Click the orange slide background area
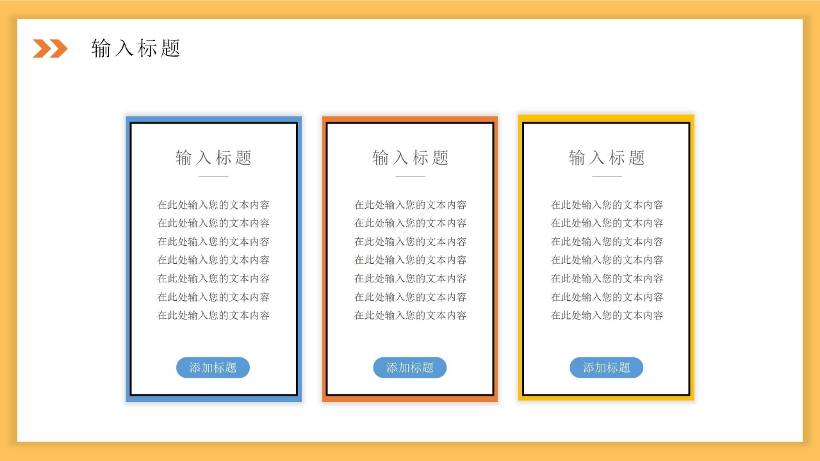This screenshot has width=820, height=461. [410, 8]
